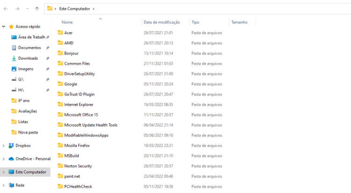This screenshot has height=193, width=351.
Task: Open the recent locations dropdown arrow
Action: [27, 8]
